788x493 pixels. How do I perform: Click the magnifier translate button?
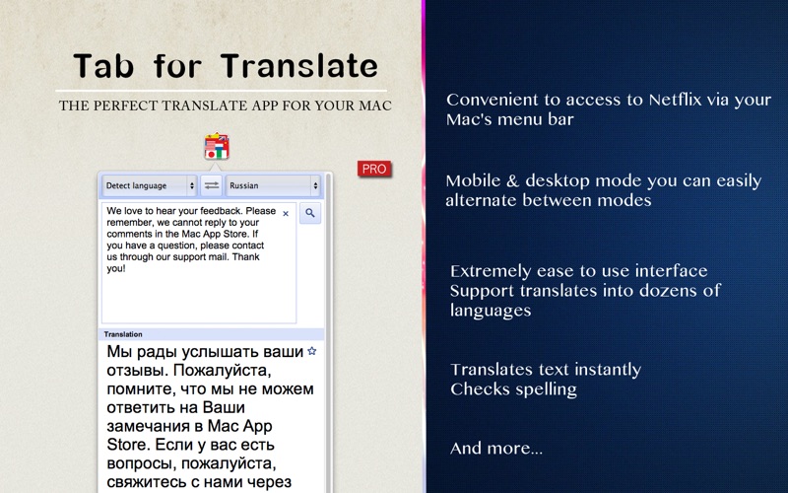310,213
